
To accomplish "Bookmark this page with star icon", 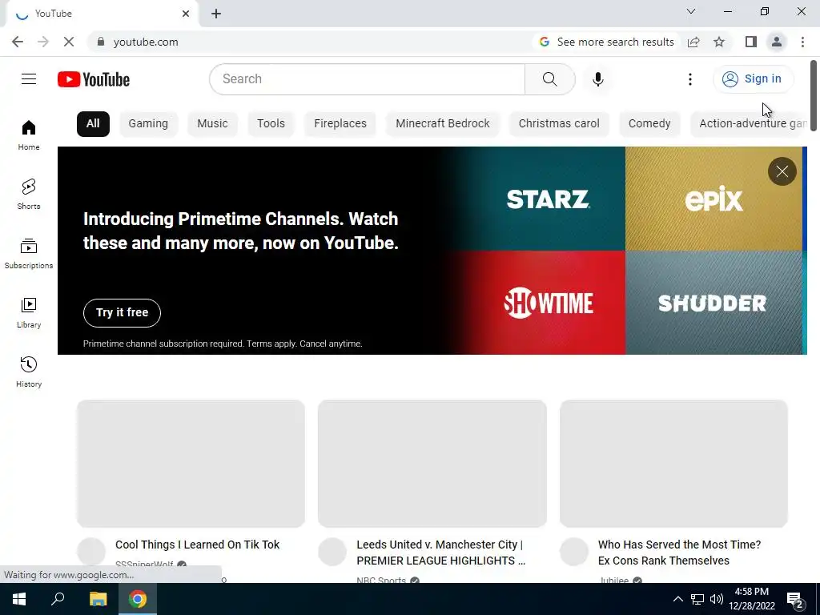I will 719,42.
